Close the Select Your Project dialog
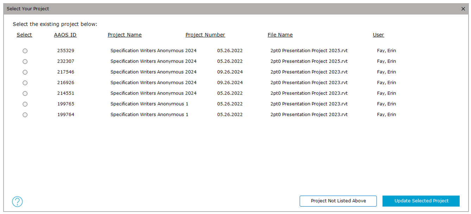The width and height of the screenshot is (471, 214). pyautogui.click(x=463, y=9)
